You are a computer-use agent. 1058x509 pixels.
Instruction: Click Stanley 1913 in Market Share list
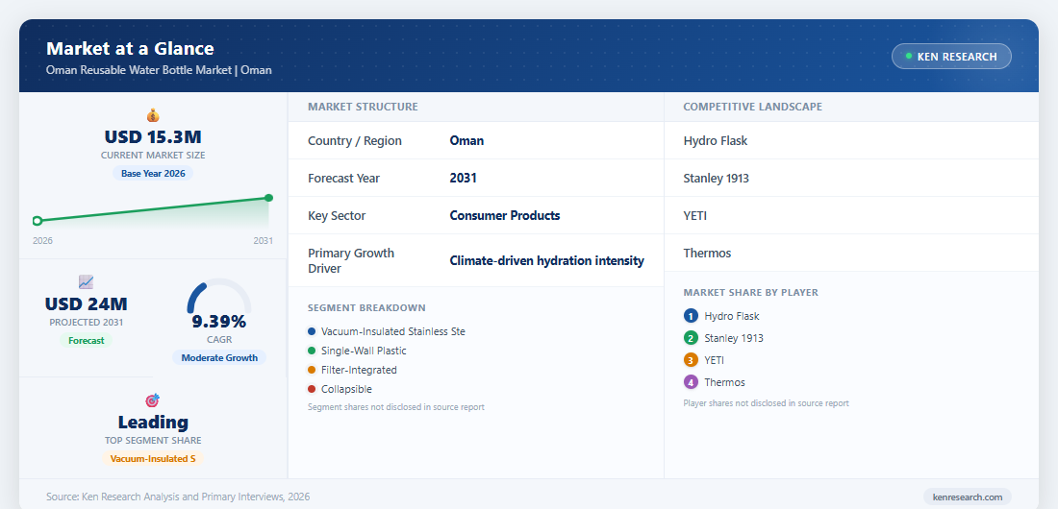point(734,338)
